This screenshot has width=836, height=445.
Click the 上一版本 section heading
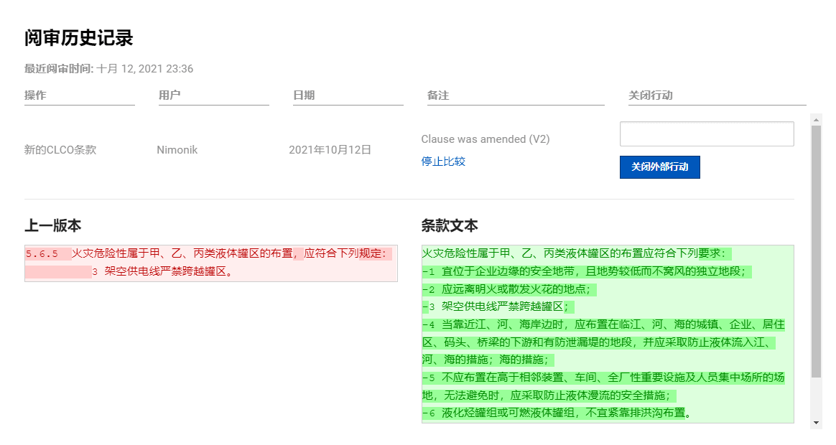point(52,225)
